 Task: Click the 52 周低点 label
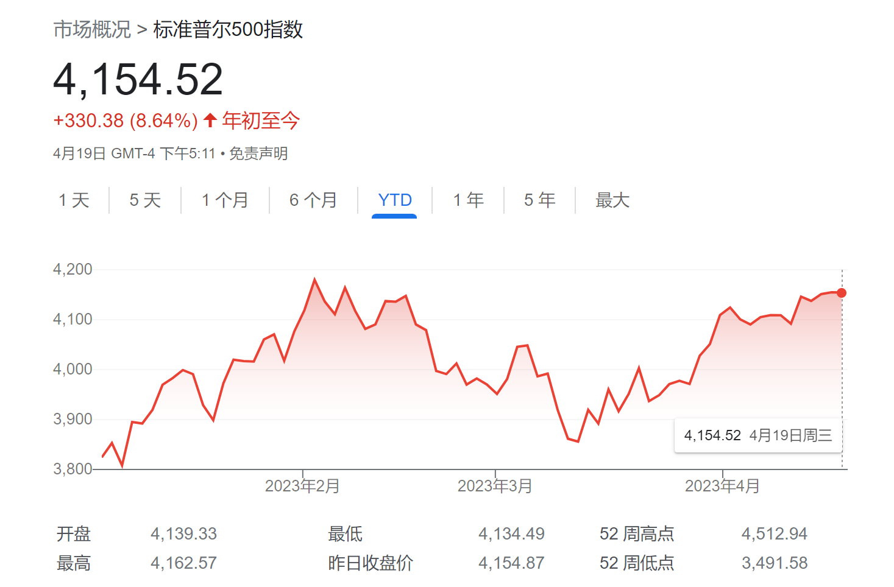pyautogui.click(x=637, y=563)
